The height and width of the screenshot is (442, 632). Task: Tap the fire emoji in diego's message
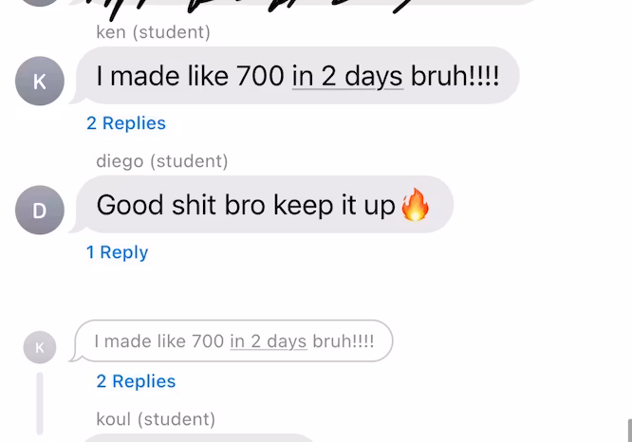coord(415,205)
